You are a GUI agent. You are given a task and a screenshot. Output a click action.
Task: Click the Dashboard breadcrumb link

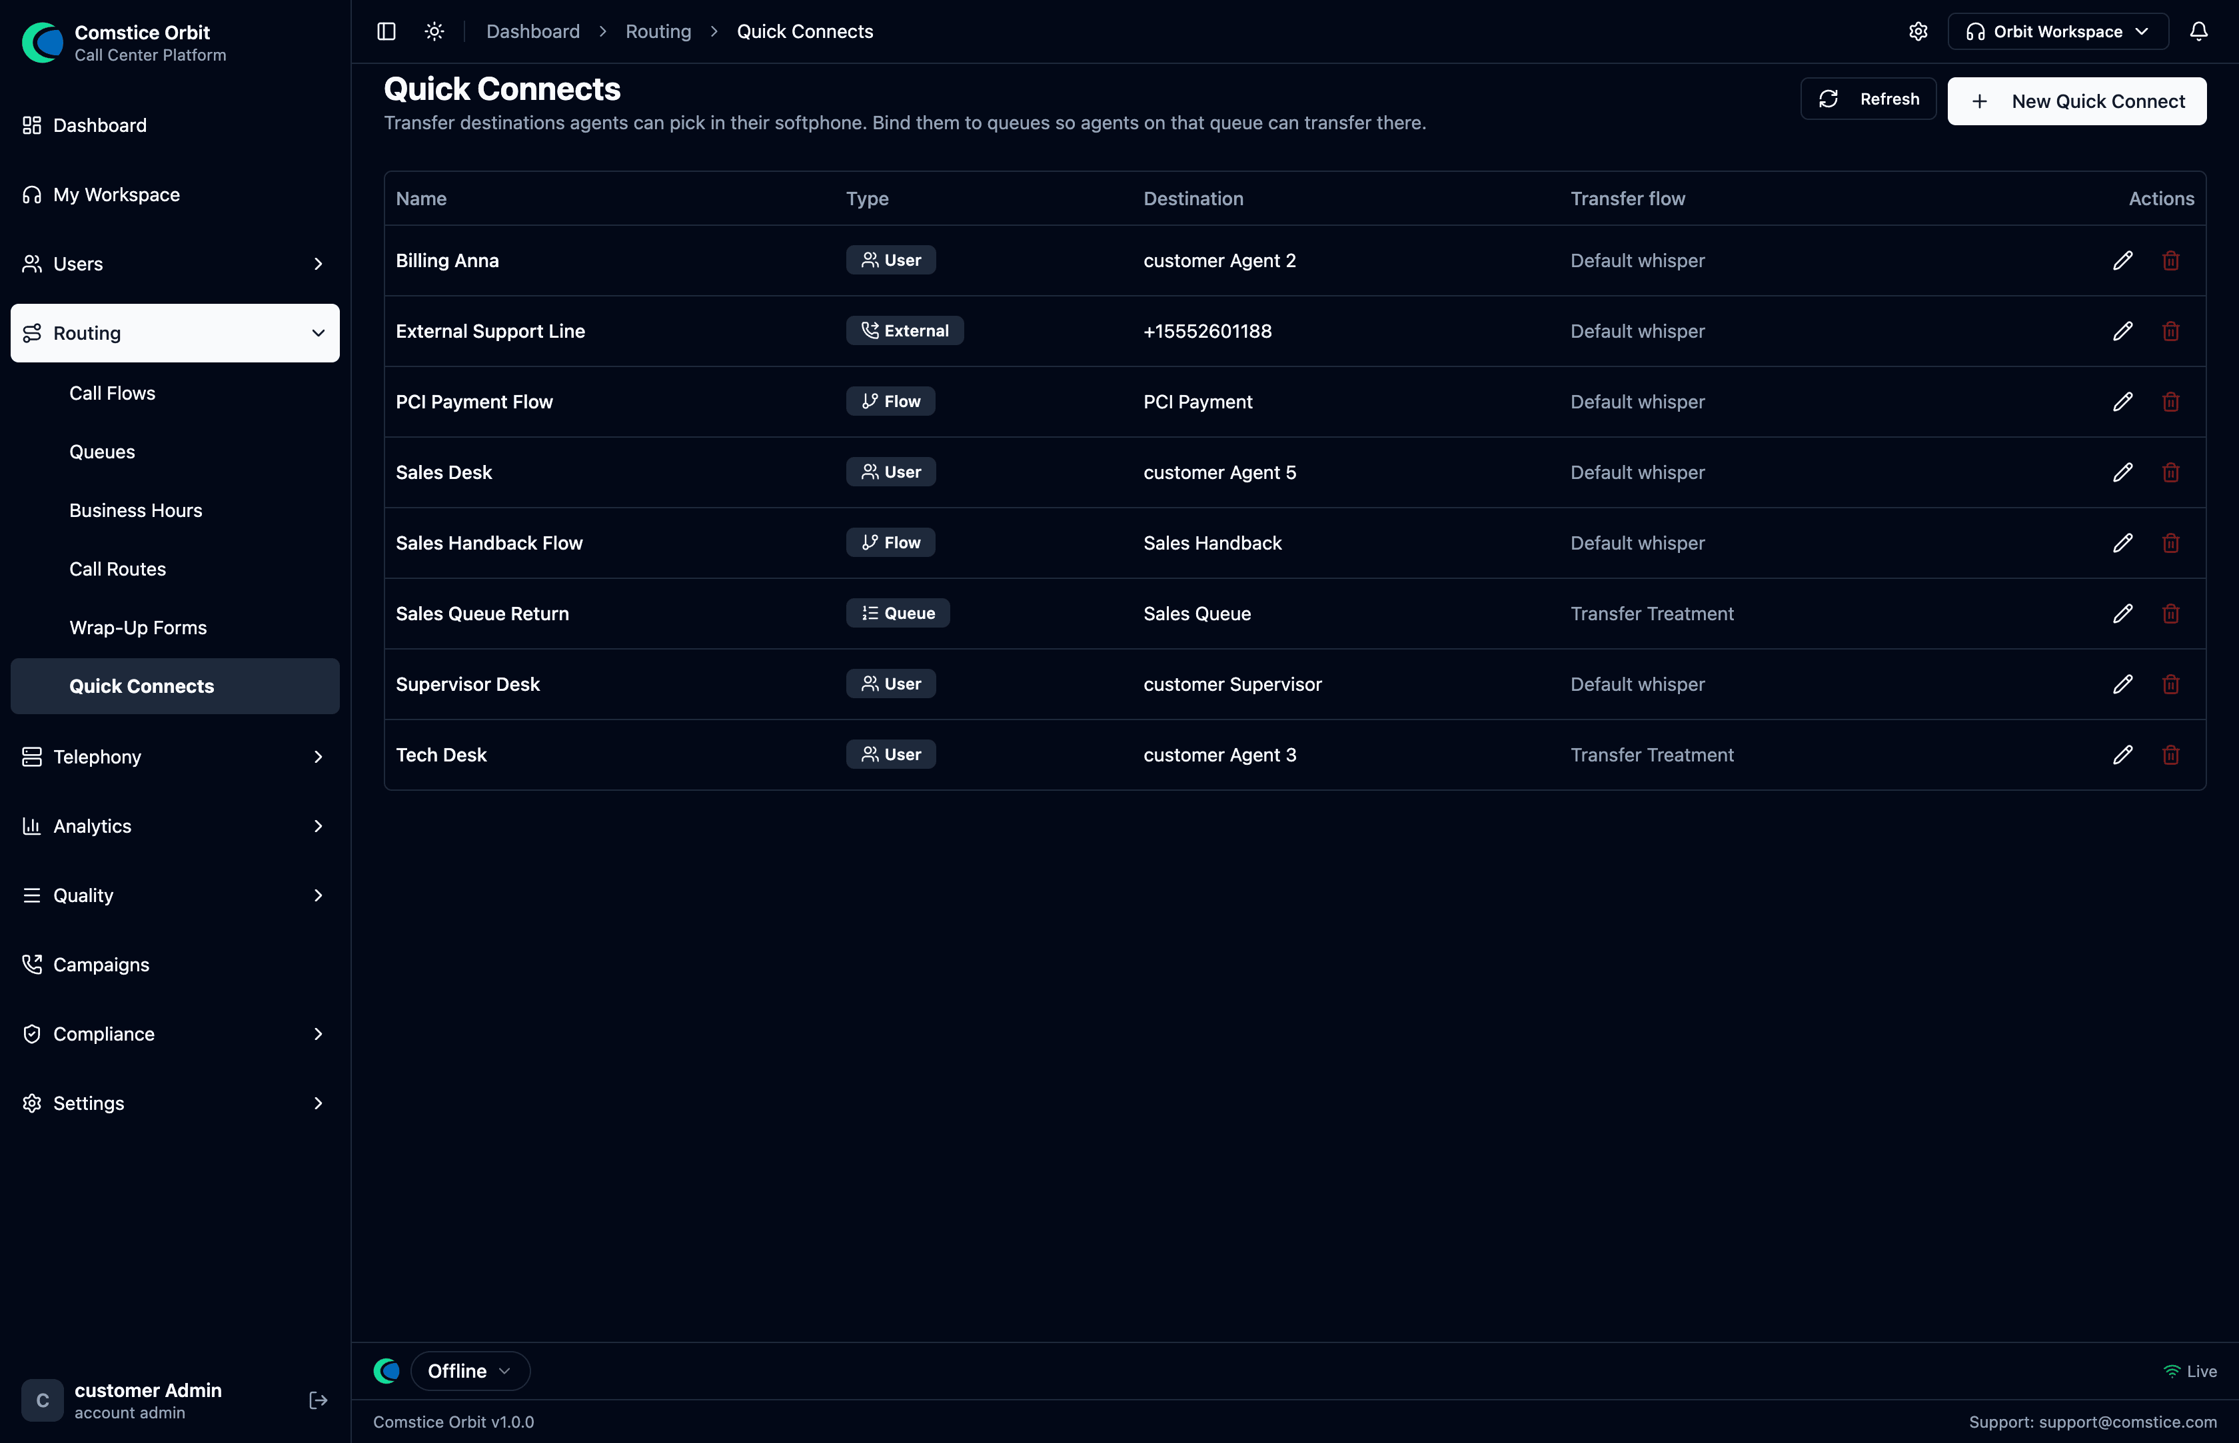click(x=532, y=32)
